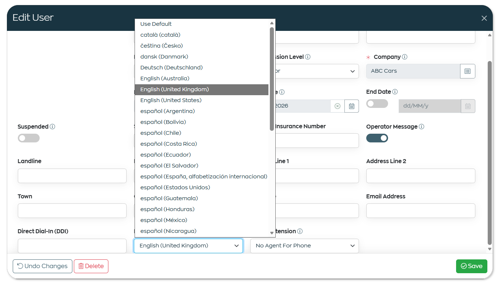Screen dimensions: 503x287
Task: Click the Undo Changes button
Action: point(43,266)
